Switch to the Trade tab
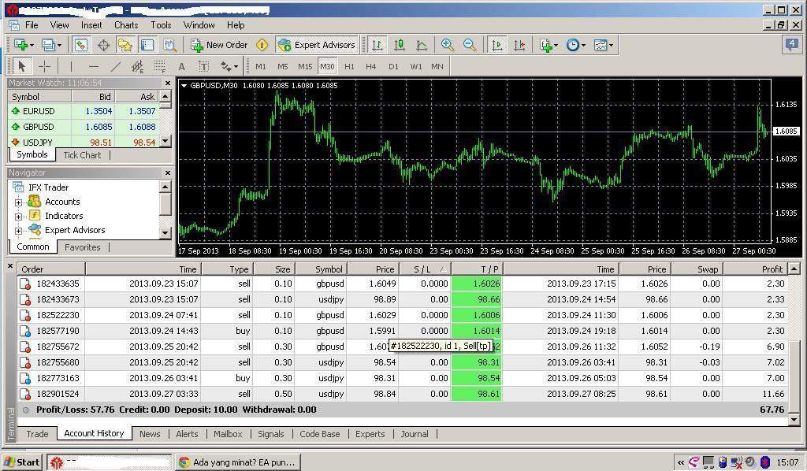 point(37,433)
